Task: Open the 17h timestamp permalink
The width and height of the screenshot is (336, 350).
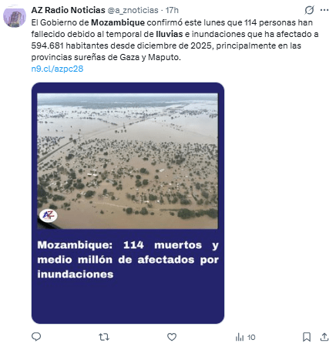Action: point(172,10)
